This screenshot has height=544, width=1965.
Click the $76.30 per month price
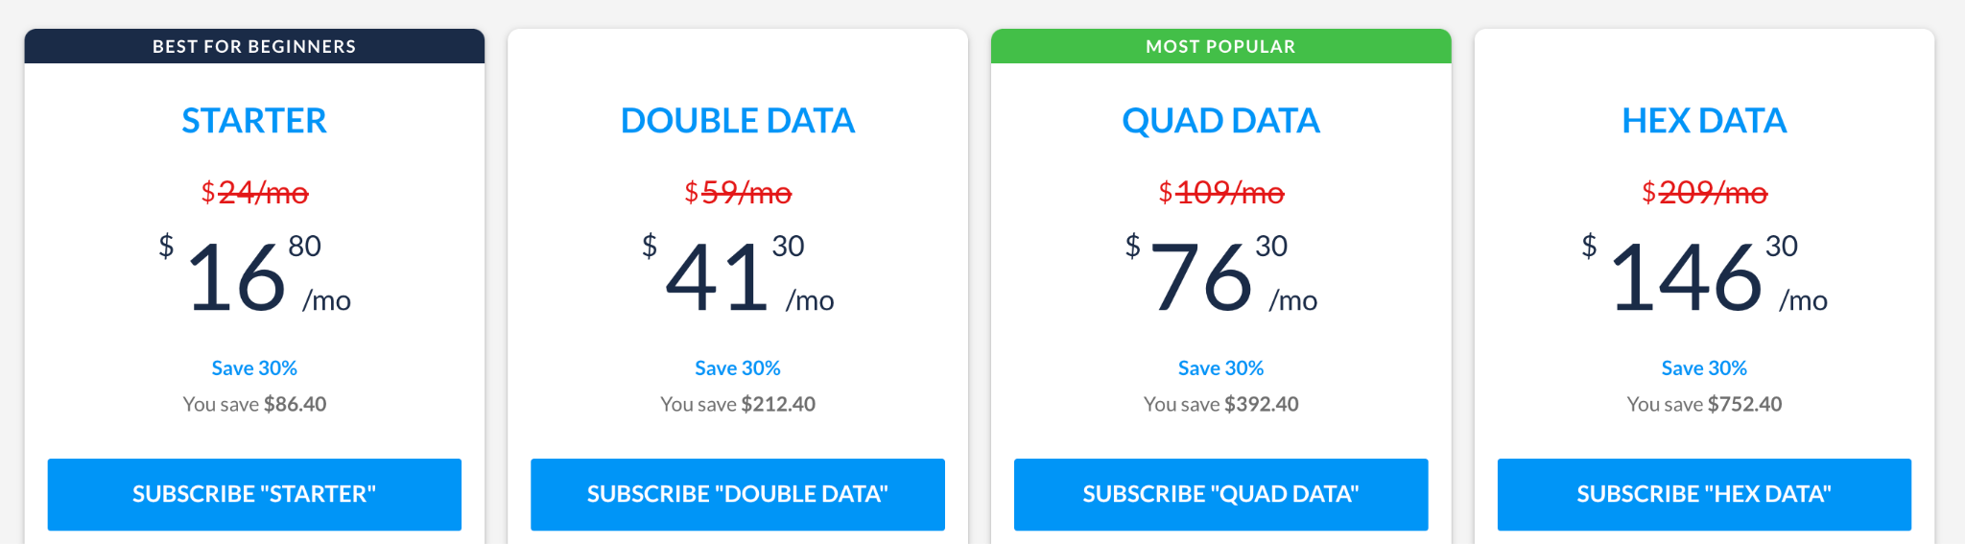1221,274
